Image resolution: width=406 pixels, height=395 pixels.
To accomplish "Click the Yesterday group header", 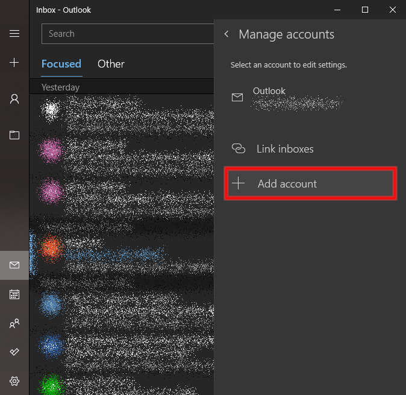I will (122, 87).
